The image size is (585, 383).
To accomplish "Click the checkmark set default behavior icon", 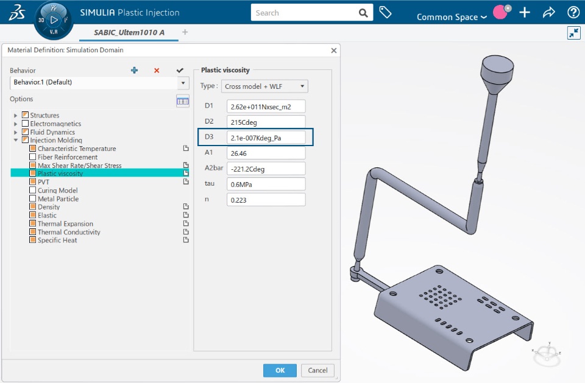I will click(180, 70).
